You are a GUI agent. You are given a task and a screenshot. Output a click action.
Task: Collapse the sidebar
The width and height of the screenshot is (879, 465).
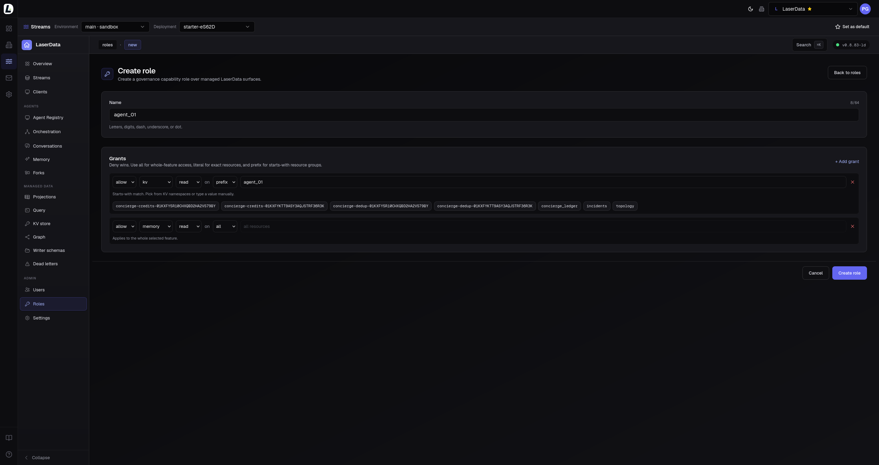pyautogui.click(x=37, y=458)
